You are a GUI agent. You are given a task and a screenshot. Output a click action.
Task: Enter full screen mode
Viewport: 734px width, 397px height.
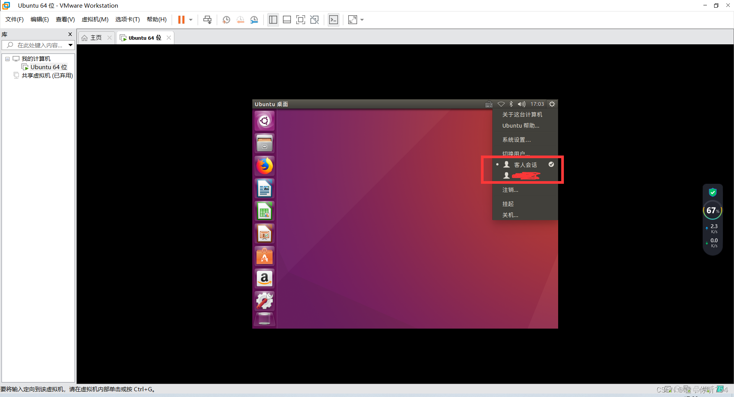(x=301, y=20)
